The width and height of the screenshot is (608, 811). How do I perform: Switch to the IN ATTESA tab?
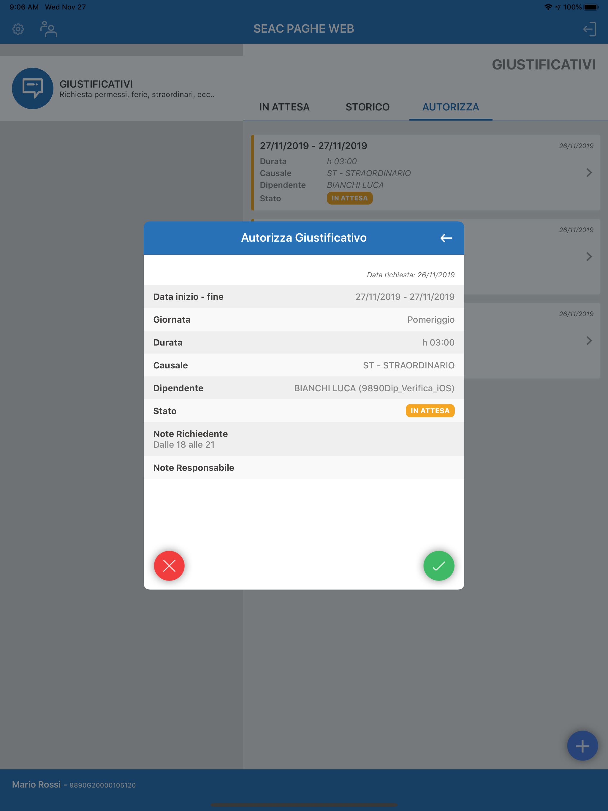(284, 107)
